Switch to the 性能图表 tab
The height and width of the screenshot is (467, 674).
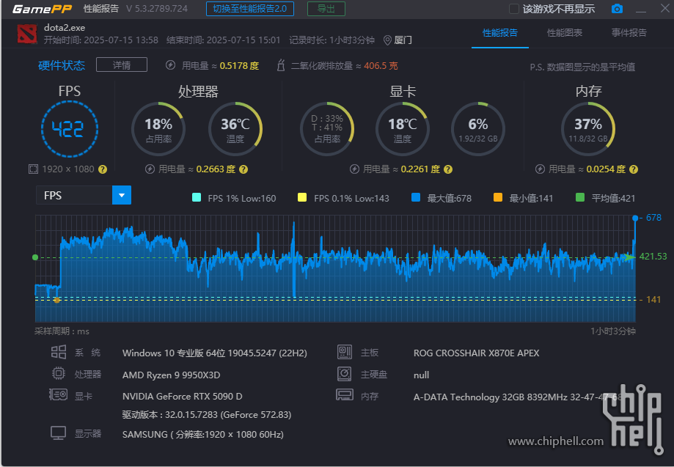coord(565,33)
